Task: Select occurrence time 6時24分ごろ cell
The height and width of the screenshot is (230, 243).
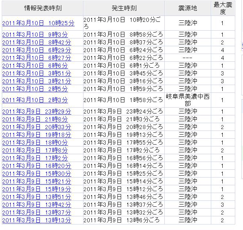Action: click(124, 50)
